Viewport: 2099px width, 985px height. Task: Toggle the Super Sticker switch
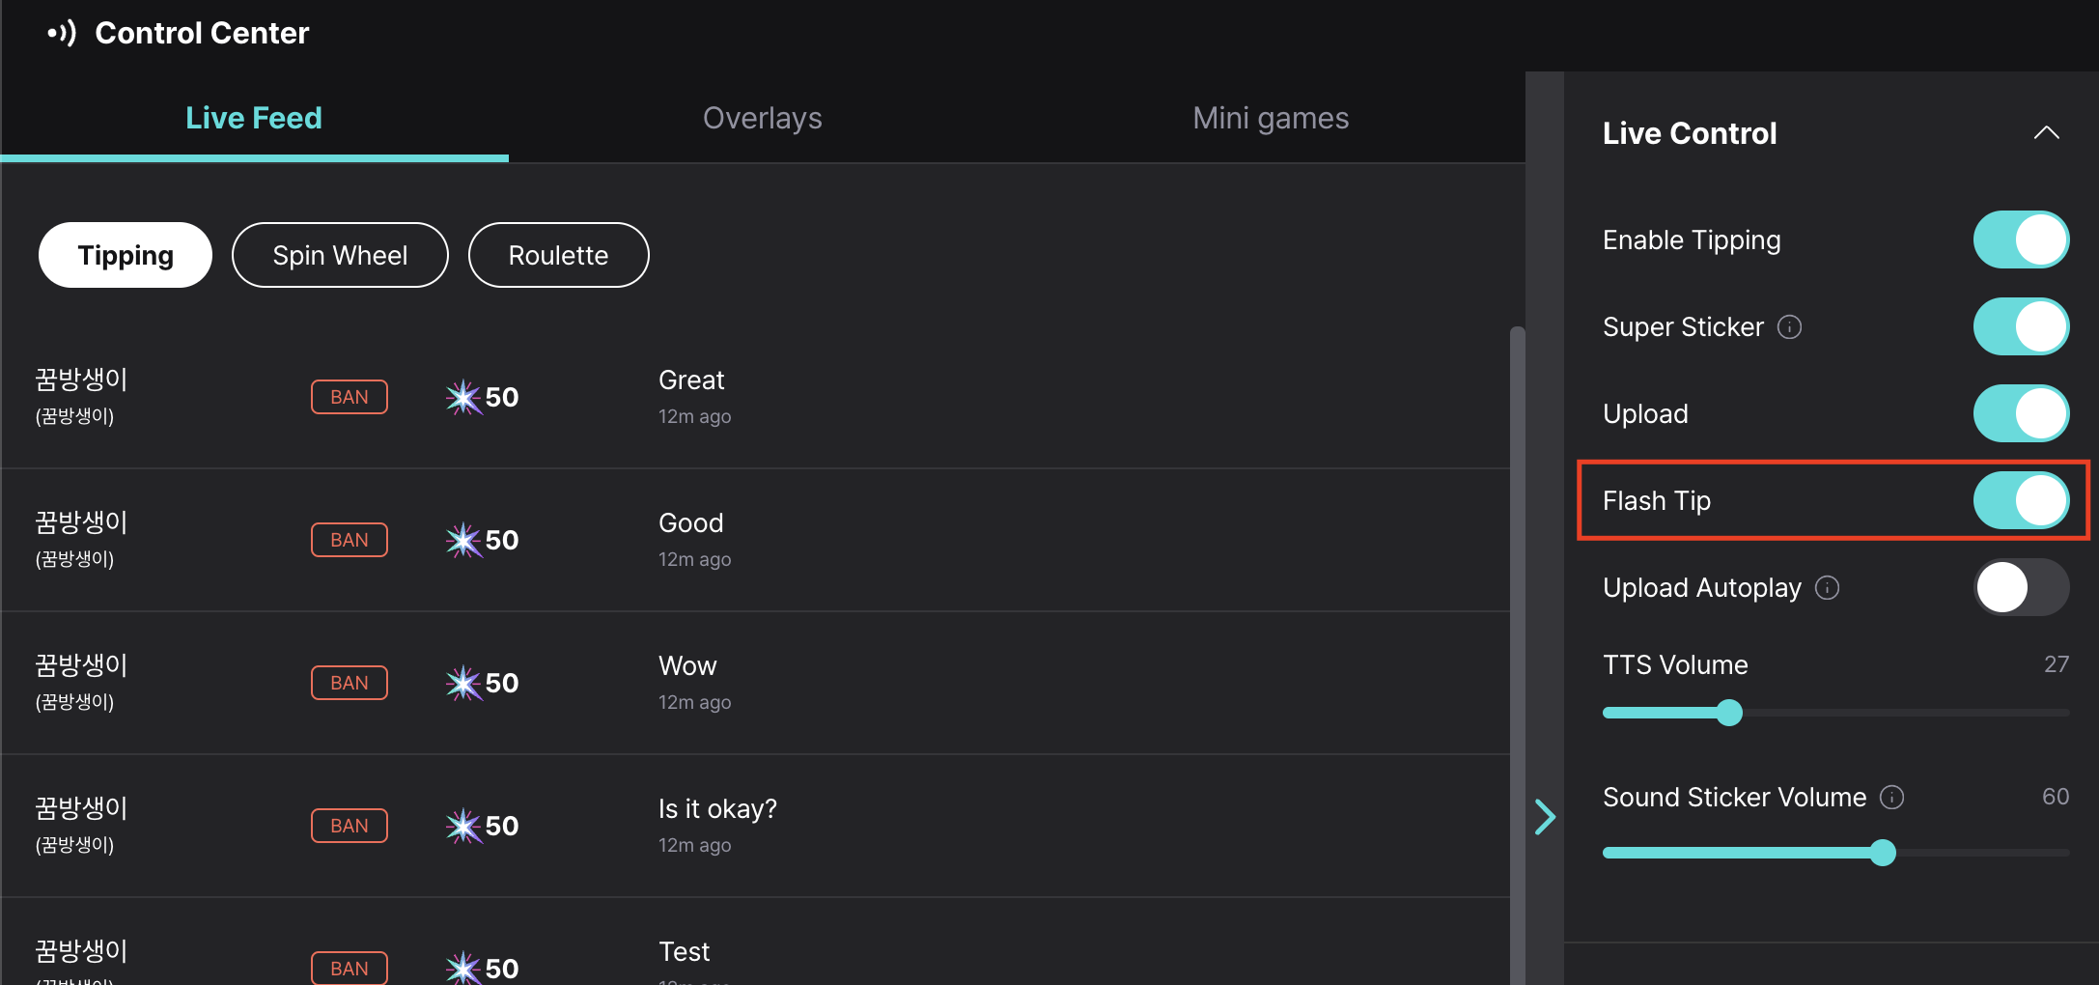pos(2021,326)
